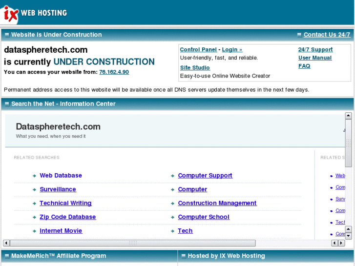Click the arrow icon beside Construction Management
Viewport: 355px width, 266px height.
pyautogui.click(x=172, y=204)
